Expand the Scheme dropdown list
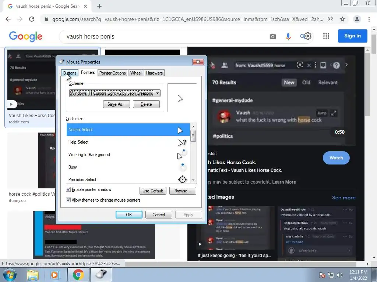377x282 pixels. click(x=157, y=93)
